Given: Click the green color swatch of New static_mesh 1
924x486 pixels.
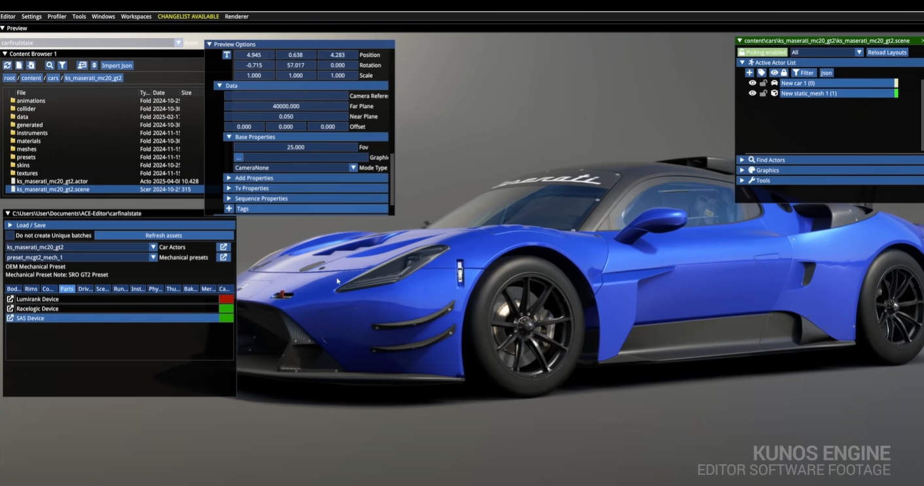Looking at the screenshot, I should click(896, 94).
